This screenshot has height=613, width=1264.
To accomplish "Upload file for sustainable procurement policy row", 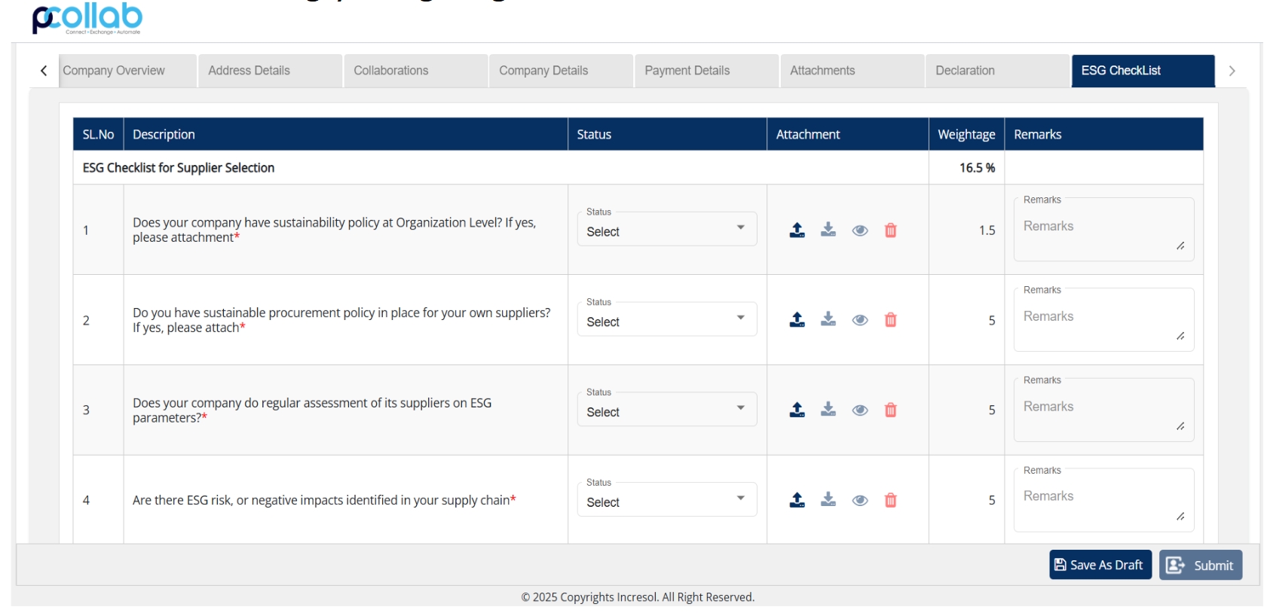I will (x=797, y=319).
